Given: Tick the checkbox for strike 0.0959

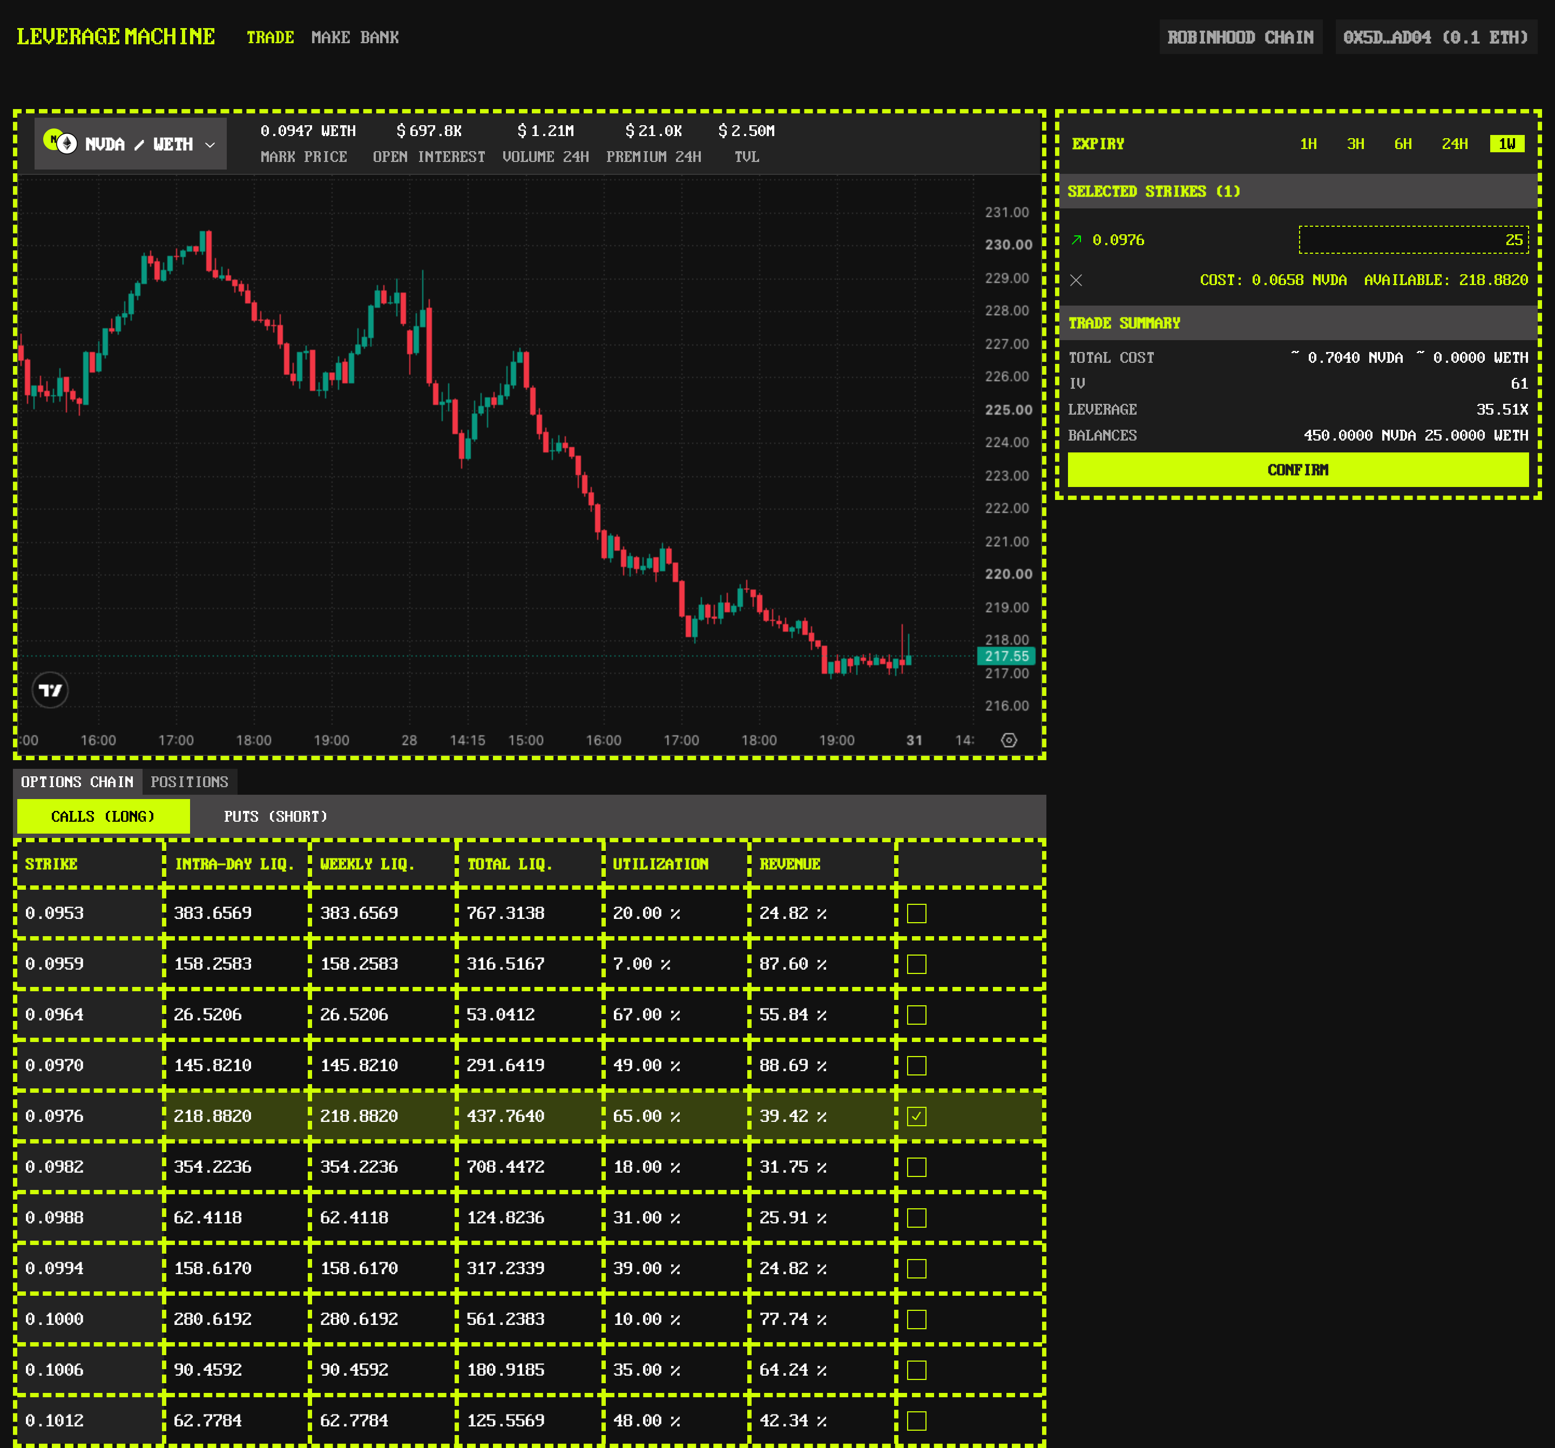Looking at the screenshot, I should point(917,964).
